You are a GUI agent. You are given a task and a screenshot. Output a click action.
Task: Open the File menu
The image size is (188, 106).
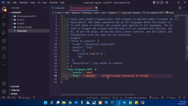click(x=9, y=3)
